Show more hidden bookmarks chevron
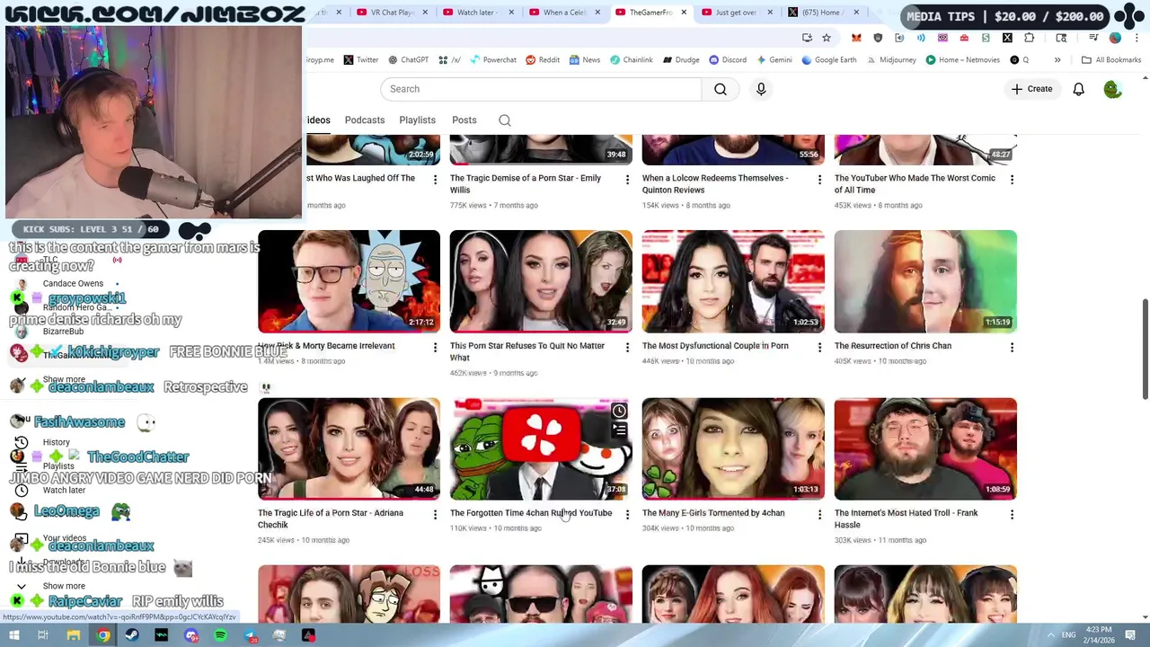Image resolution: width=1150 pixels, height=647 pixels. point(1057,60)
